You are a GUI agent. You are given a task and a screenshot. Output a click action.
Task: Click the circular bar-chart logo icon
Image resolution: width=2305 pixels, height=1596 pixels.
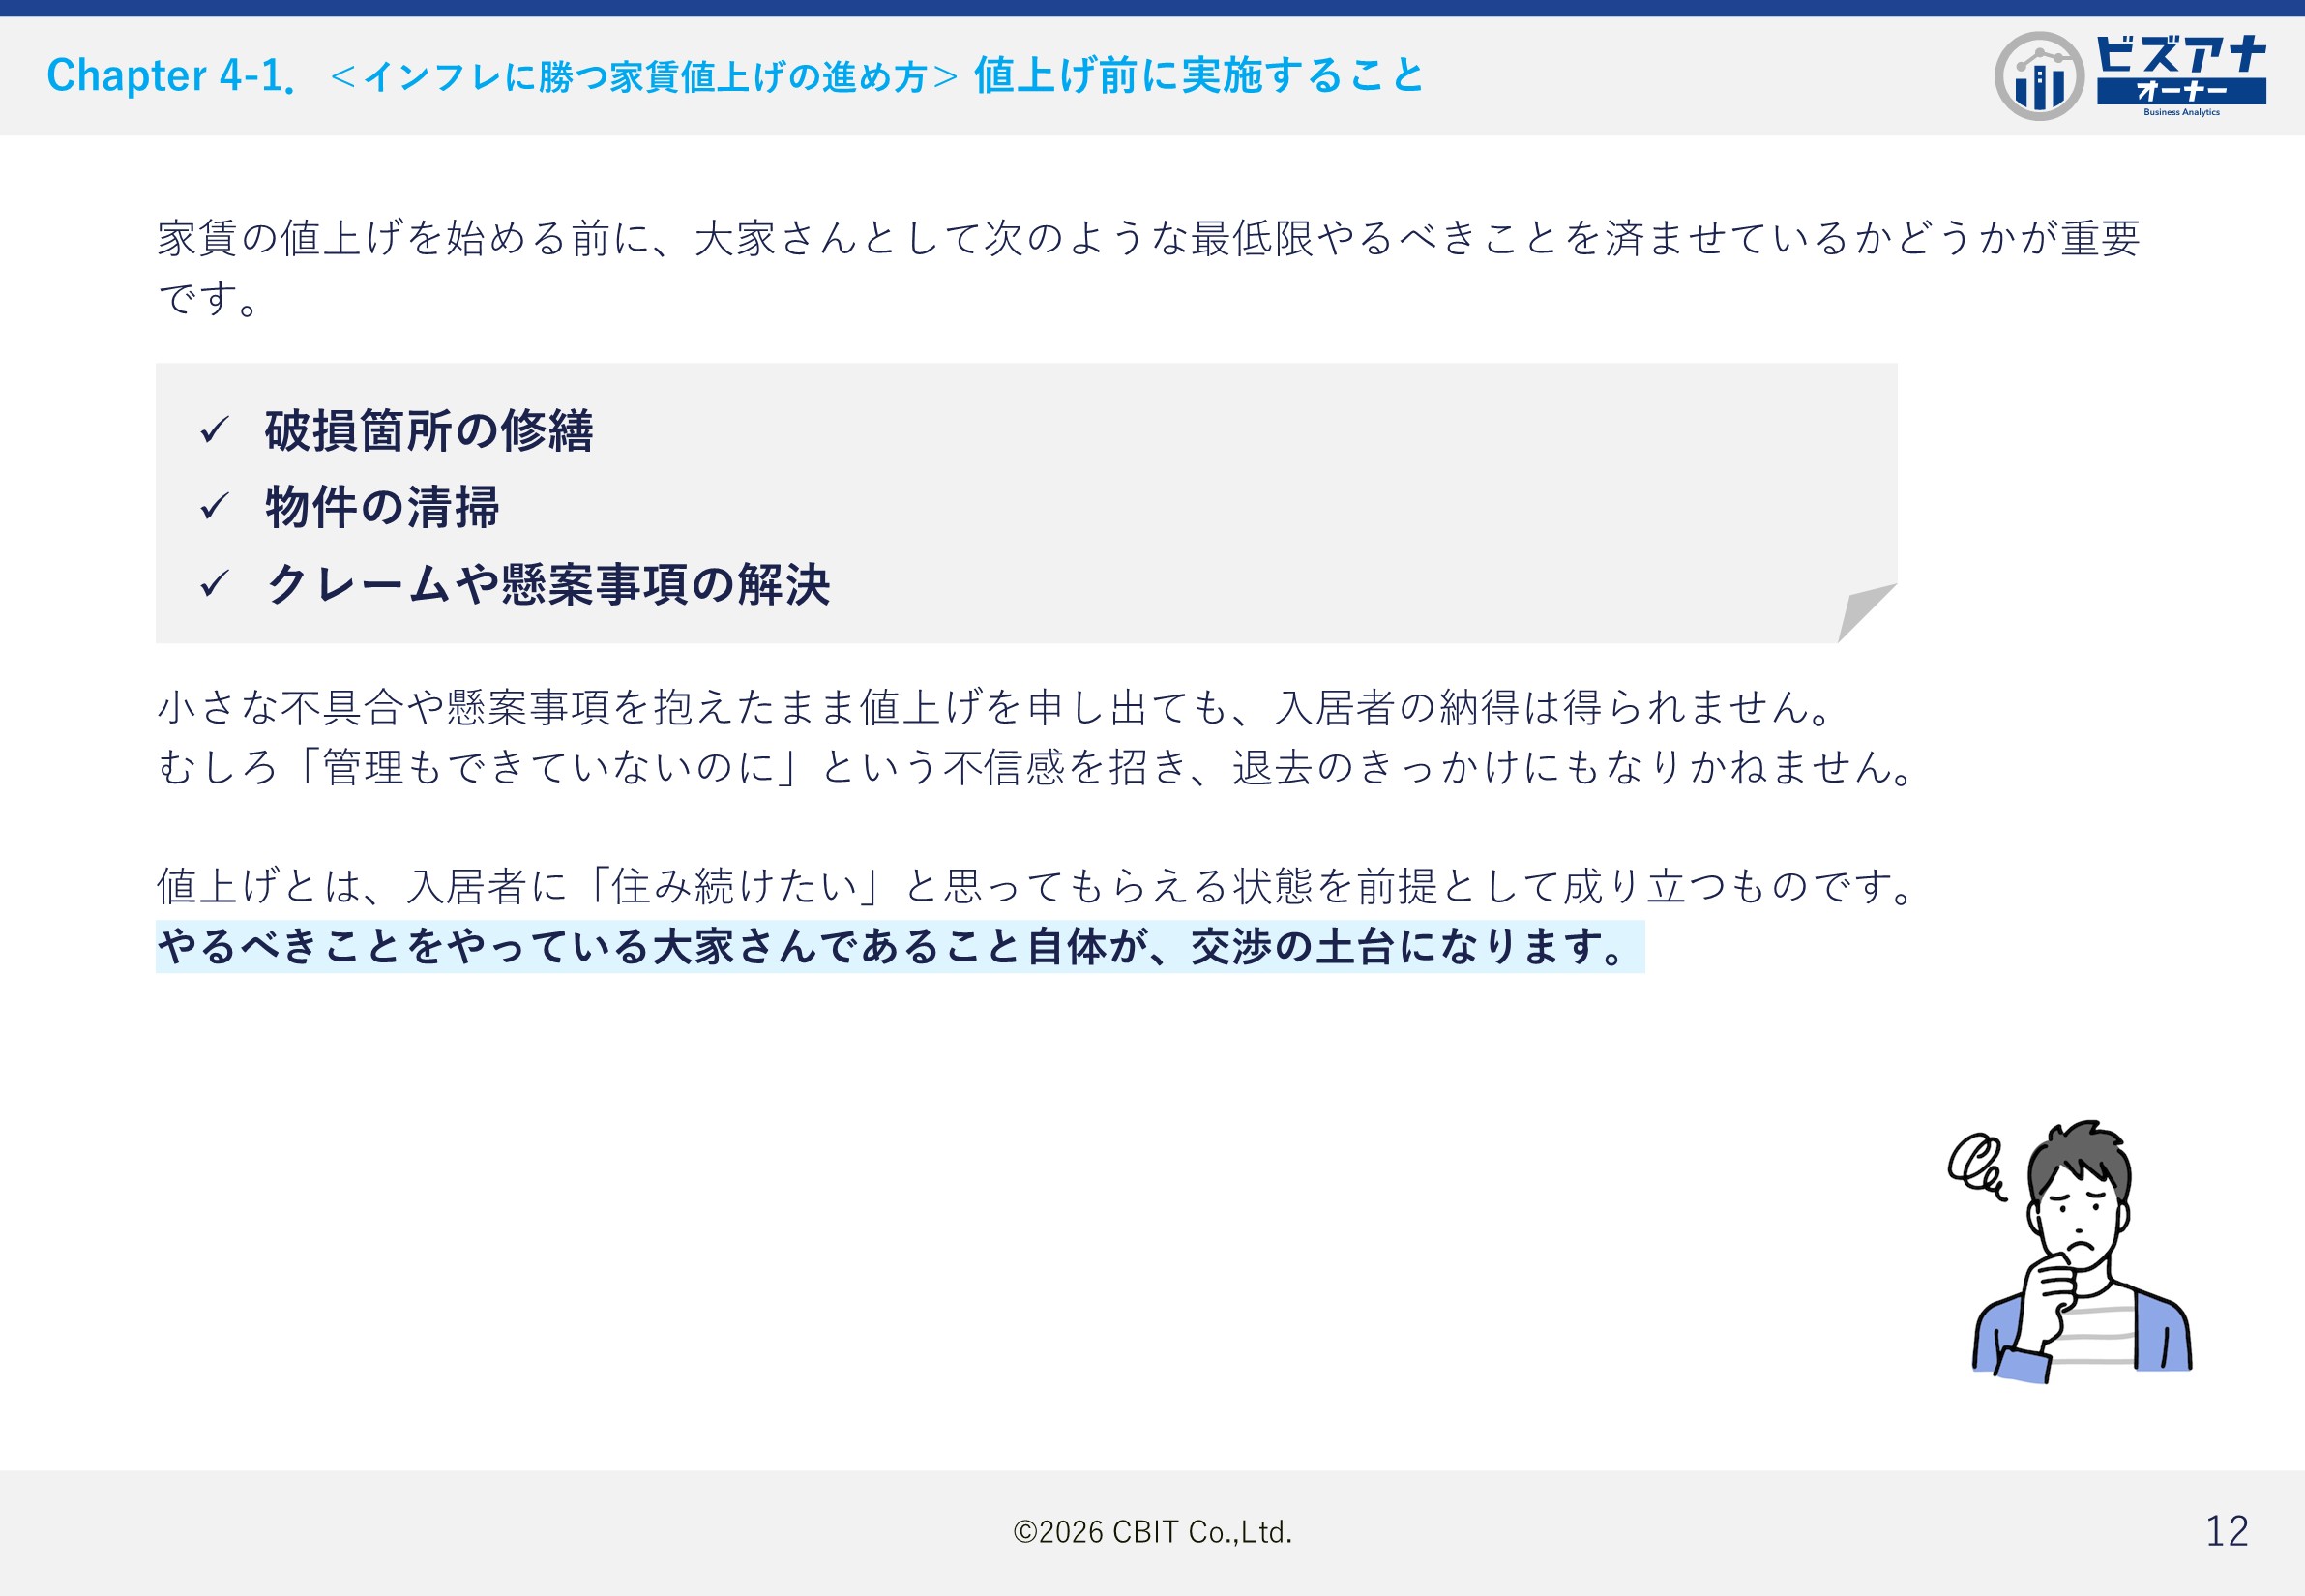click(x=2039, y=76)
